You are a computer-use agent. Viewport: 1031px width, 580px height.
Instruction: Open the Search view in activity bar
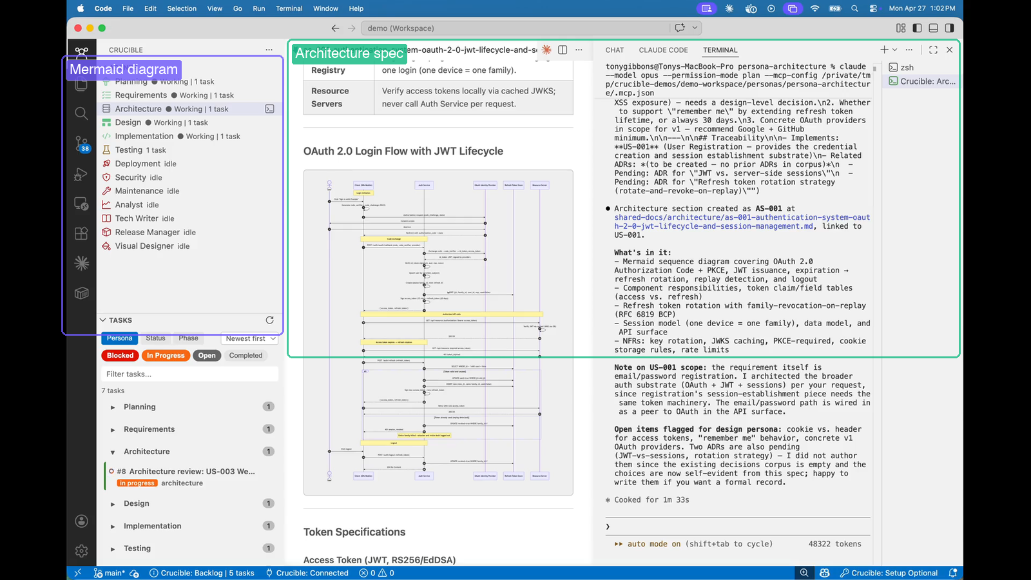tap(81, 113)
